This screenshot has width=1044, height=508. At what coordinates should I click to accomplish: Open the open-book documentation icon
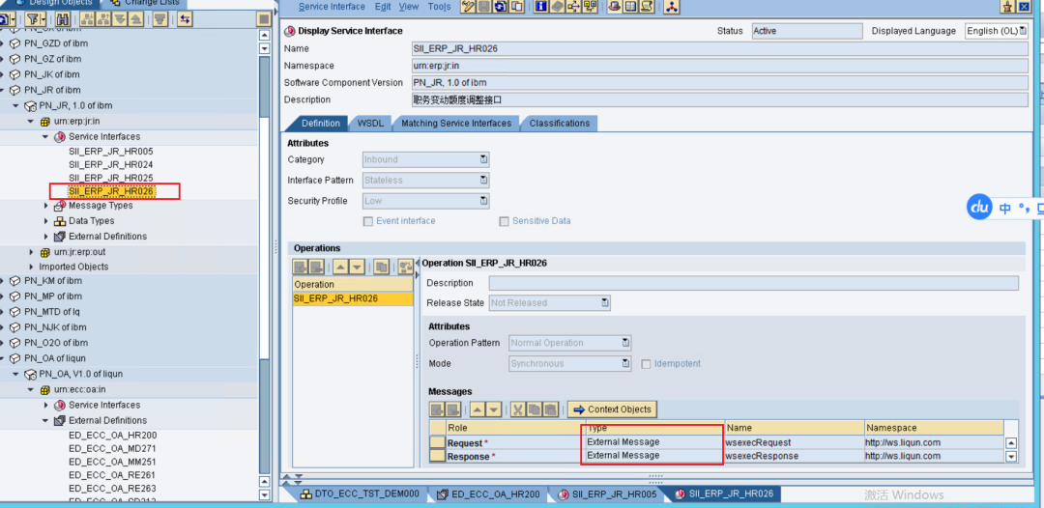[x=630, y=7]
